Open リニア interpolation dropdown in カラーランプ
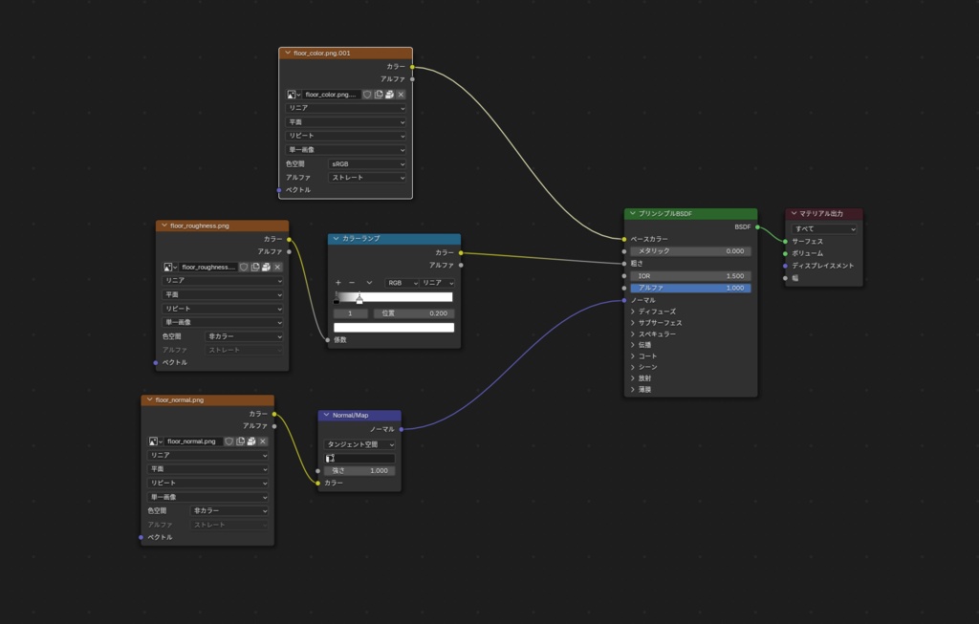The width and height of the screenshot is (979, 624). point(437,283)
